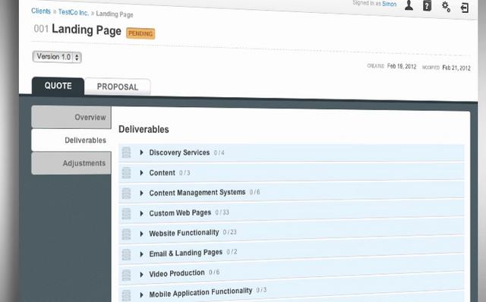Open the help document icon
486x302 pixels.
coord(427,6)
